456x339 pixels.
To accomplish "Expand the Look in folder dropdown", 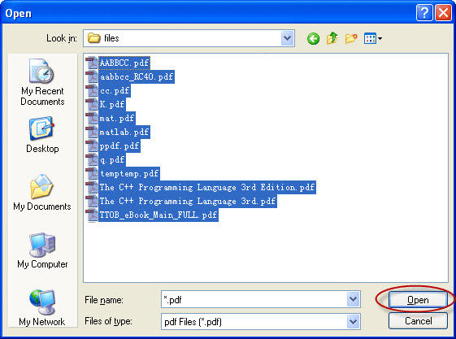I will coord(287,38).
